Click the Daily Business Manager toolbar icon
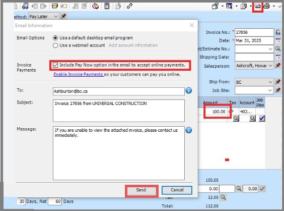The image size is (284, 211). (25, 6)
